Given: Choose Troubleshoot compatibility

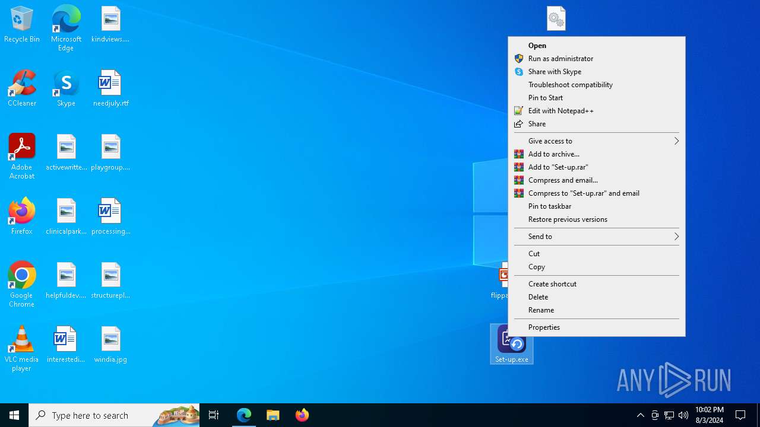Looking at the screenshot, I should coord(597,85).
